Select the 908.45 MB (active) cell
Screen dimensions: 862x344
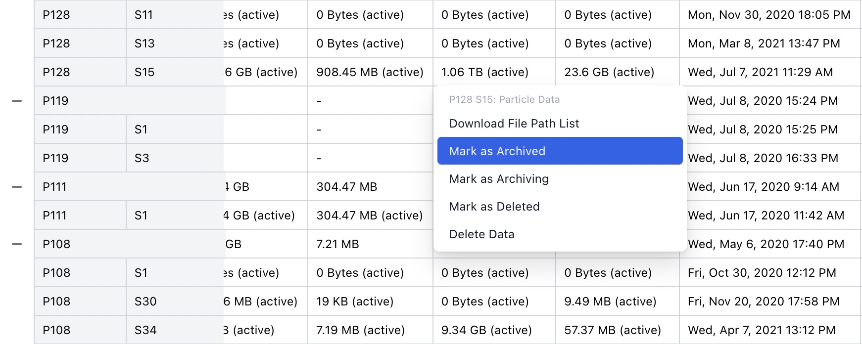click(370, 72)
